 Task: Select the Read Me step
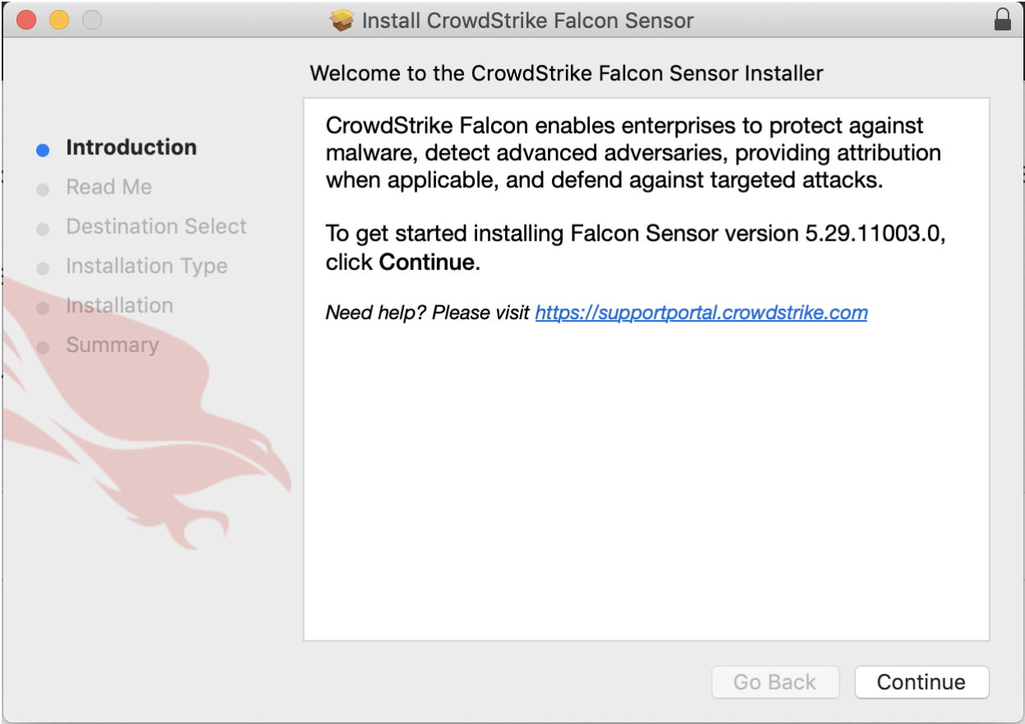pyautogui.click(x=108, y=187)
